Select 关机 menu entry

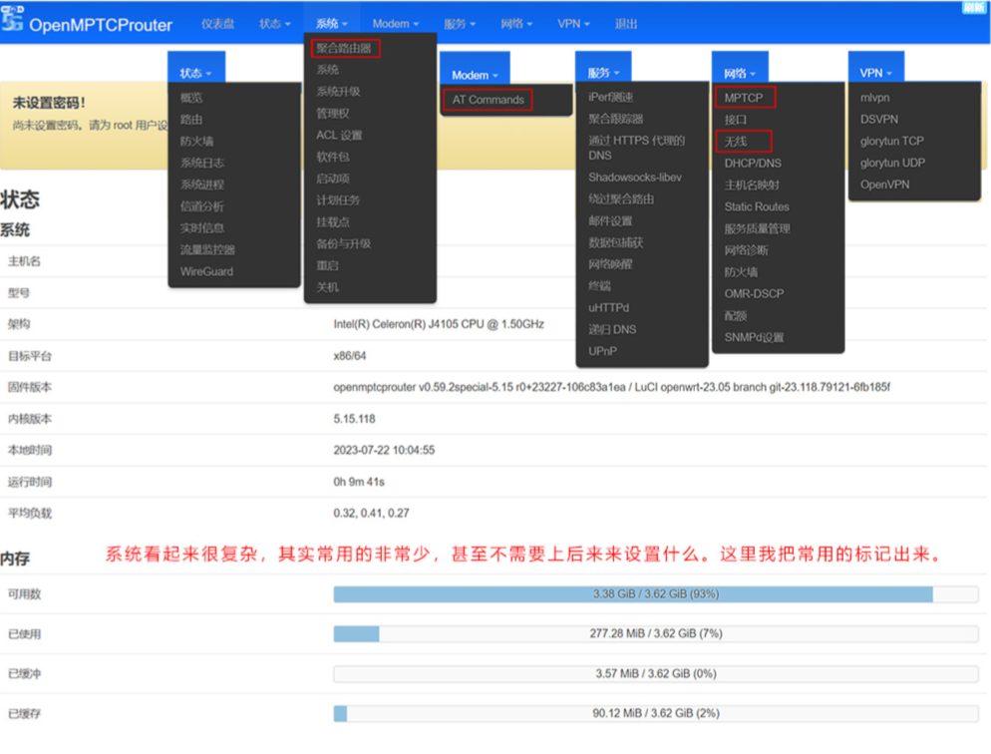[x=327, y=287]
